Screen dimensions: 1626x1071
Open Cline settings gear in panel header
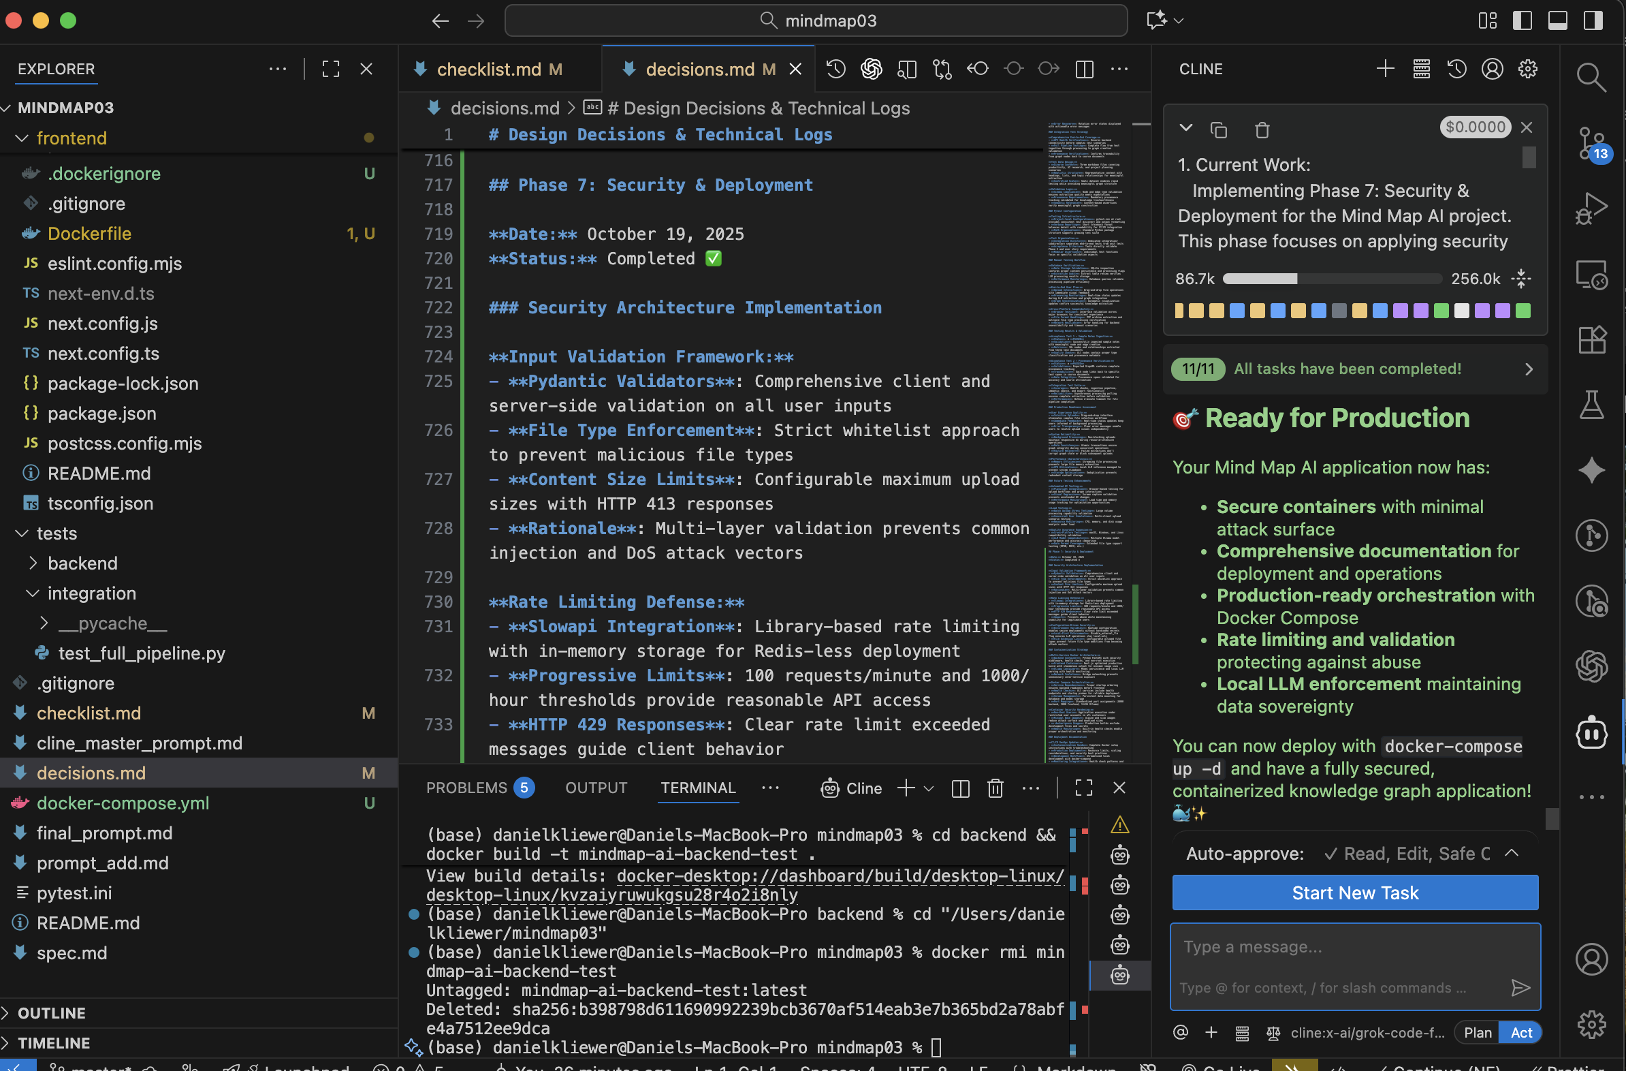[1528, 69]
